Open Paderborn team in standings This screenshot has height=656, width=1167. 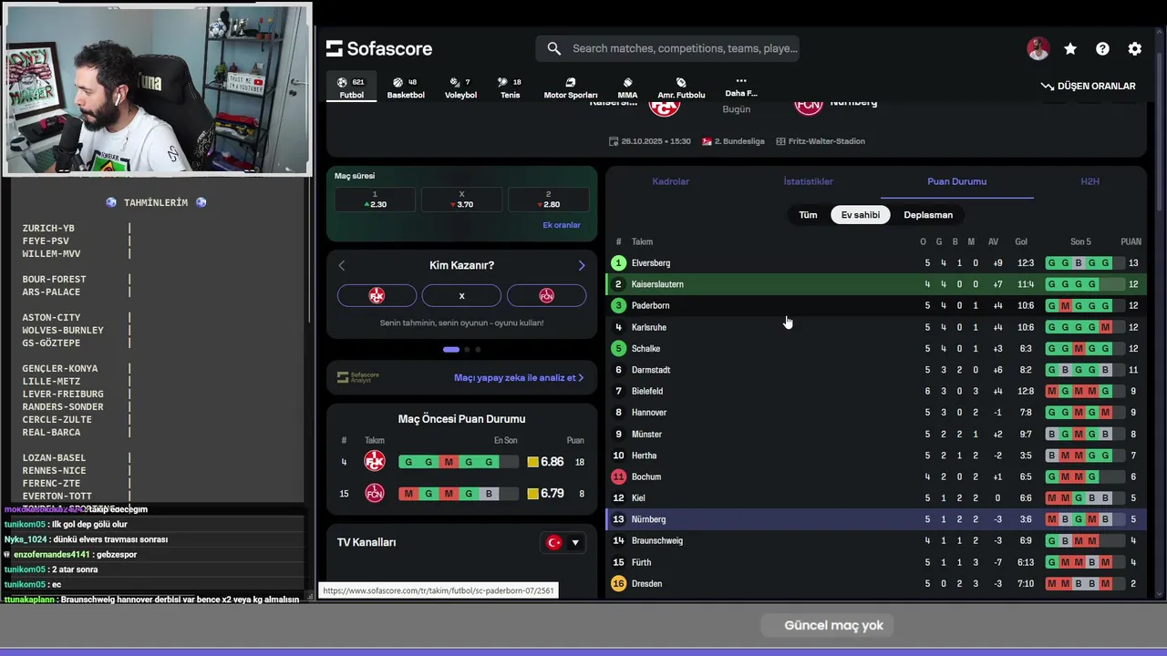(650, 306)
